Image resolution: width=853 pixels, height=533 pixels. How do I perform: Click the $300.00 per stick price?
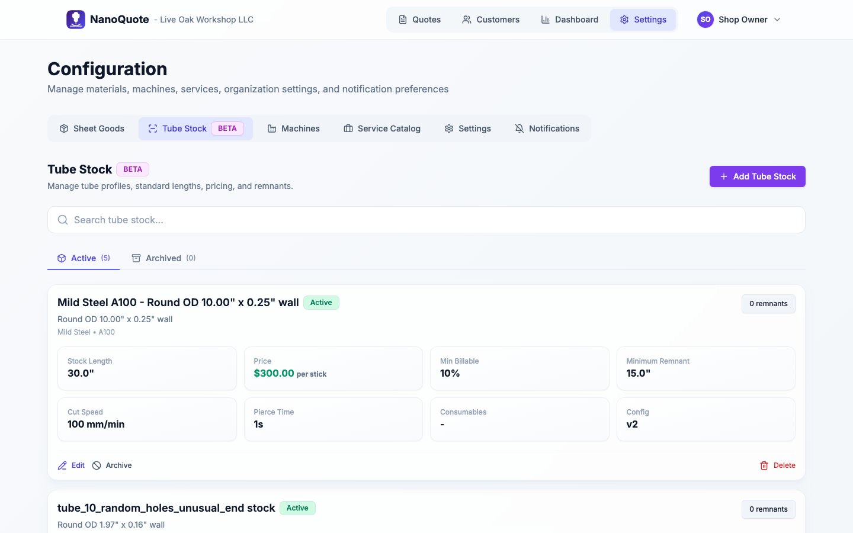290,374
